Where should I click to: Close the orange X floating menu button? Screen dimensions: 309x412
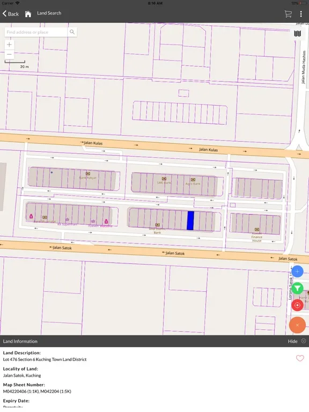pos(297,325)
